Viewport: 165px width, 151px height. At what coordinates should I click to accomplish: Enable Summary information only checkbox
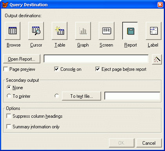click(x=9, y=126)
